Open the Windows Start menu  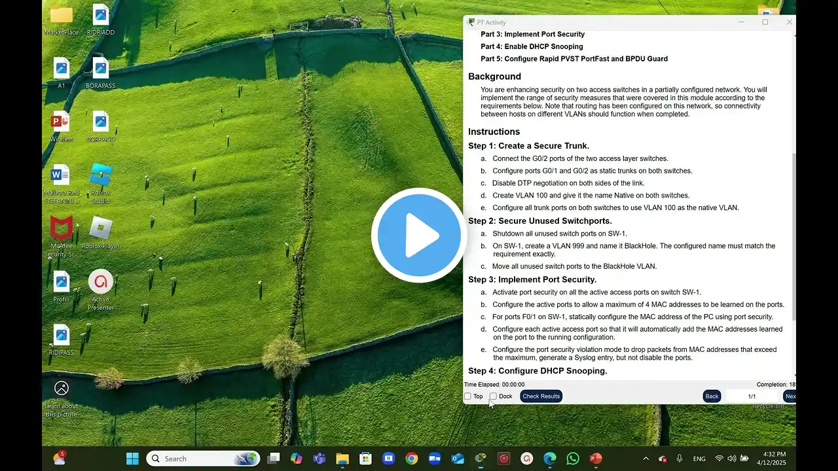tap(132, 459)
